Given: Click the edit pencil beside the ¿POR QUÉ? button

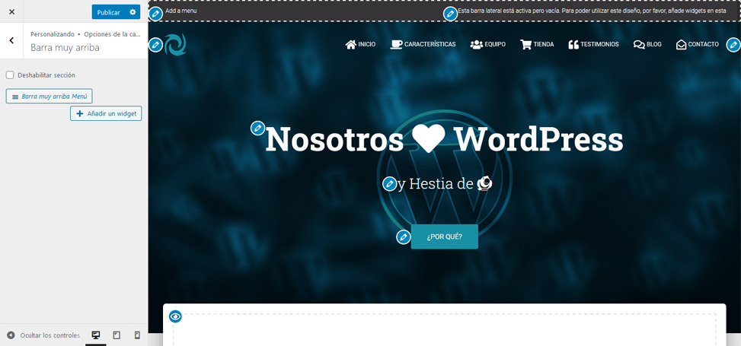Looking at the screenshot, I should 404,237.
